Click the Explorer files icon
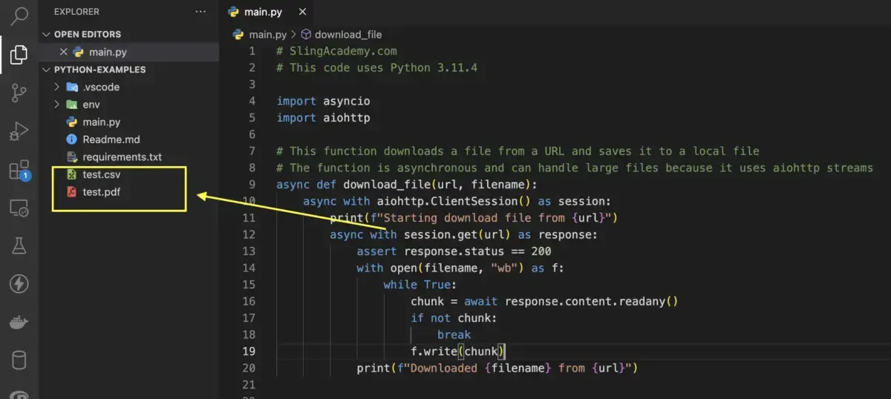891x399 pixels. (x=19, y=54)
